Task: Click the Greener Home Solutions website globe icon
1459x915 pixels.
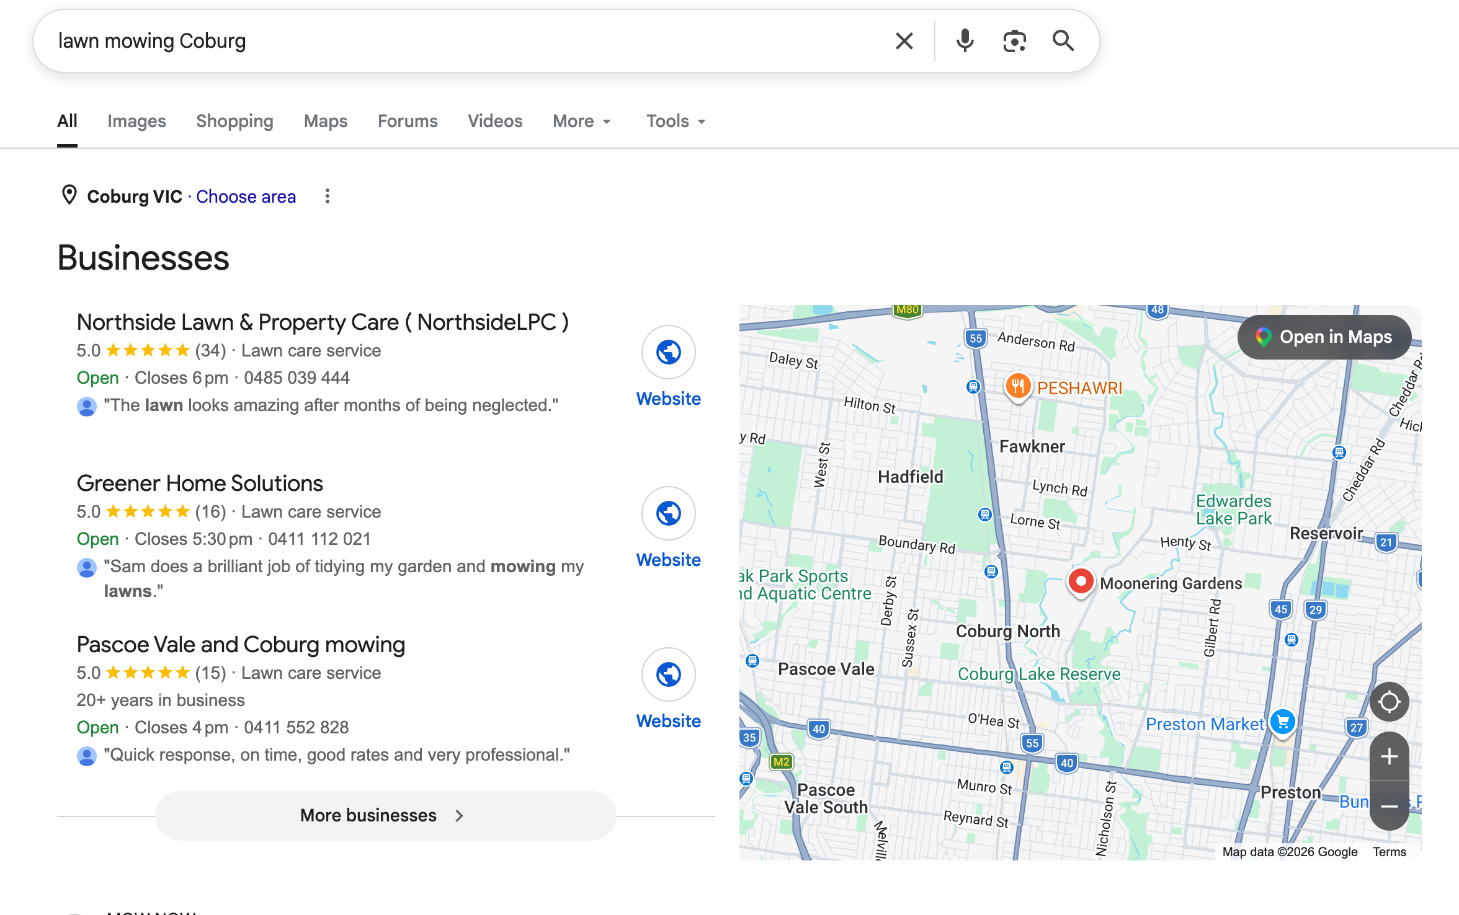Action: pyautogui.click(x=668, y=513)
